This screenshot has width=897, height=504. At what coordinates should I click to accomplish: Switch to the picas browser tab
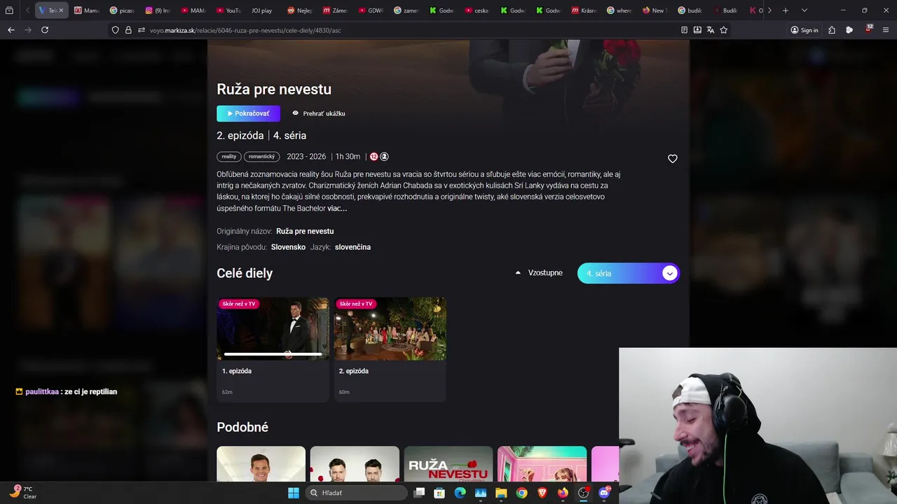pos(122,10)
